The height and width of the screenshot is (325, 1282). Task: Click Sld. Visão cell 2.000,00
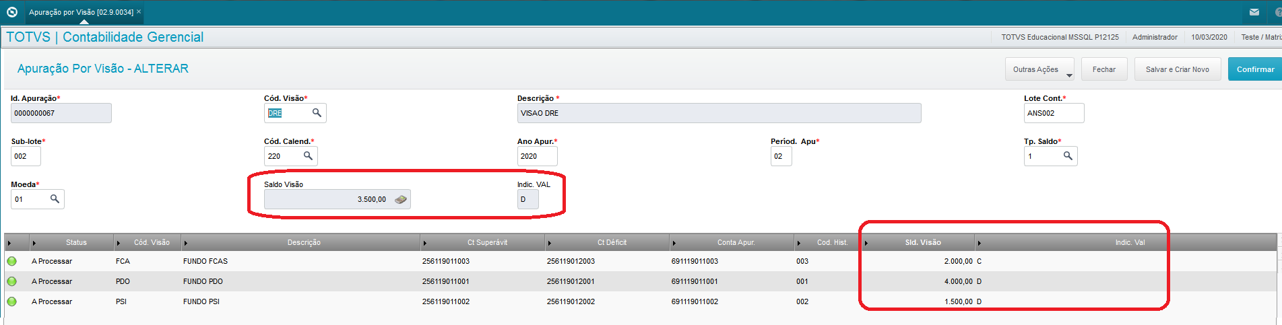(958, 261)
